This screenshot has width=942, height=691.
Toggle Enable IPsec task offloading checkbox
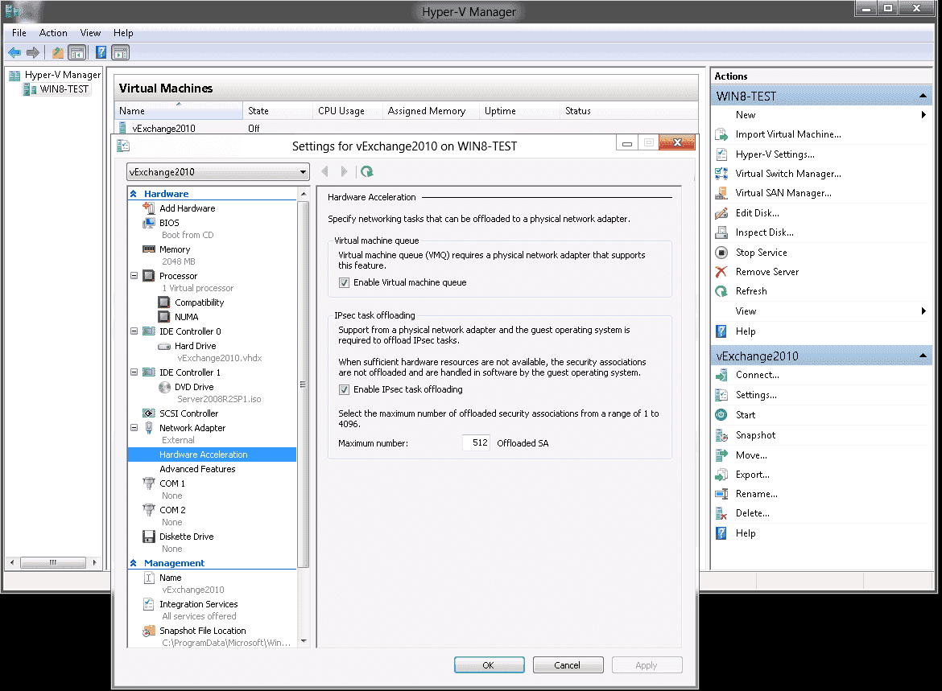[x=345, y=389]
